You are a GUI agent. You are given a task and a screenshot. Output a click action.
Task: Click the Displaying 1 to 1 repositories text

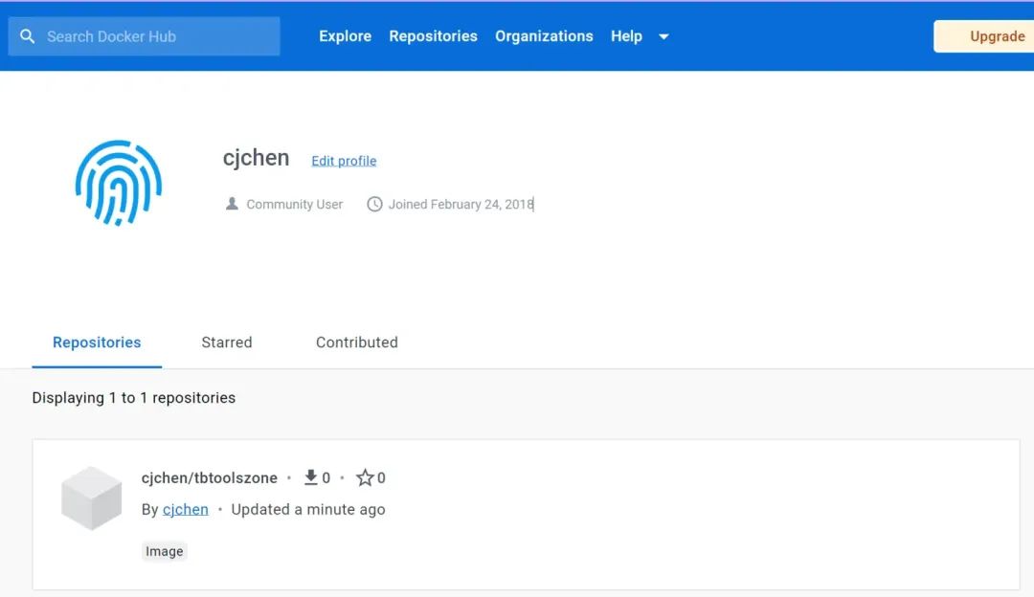coord(134,398)
